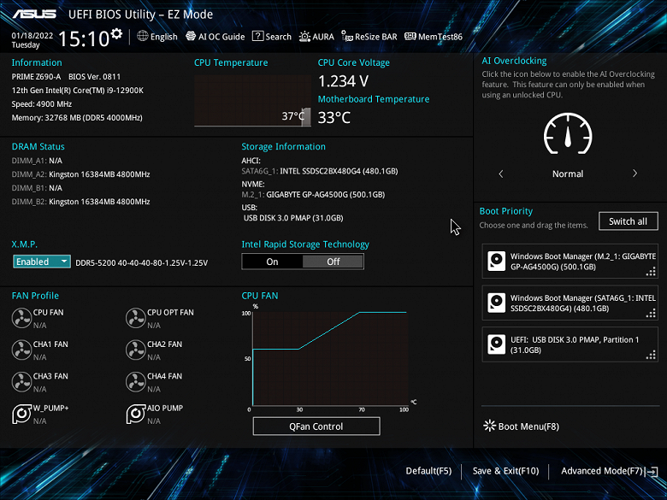This screenshot has height=500, width=667.
Task: Open the X.M.P. Enabled dropdown
Action: [x=42, y=262]
